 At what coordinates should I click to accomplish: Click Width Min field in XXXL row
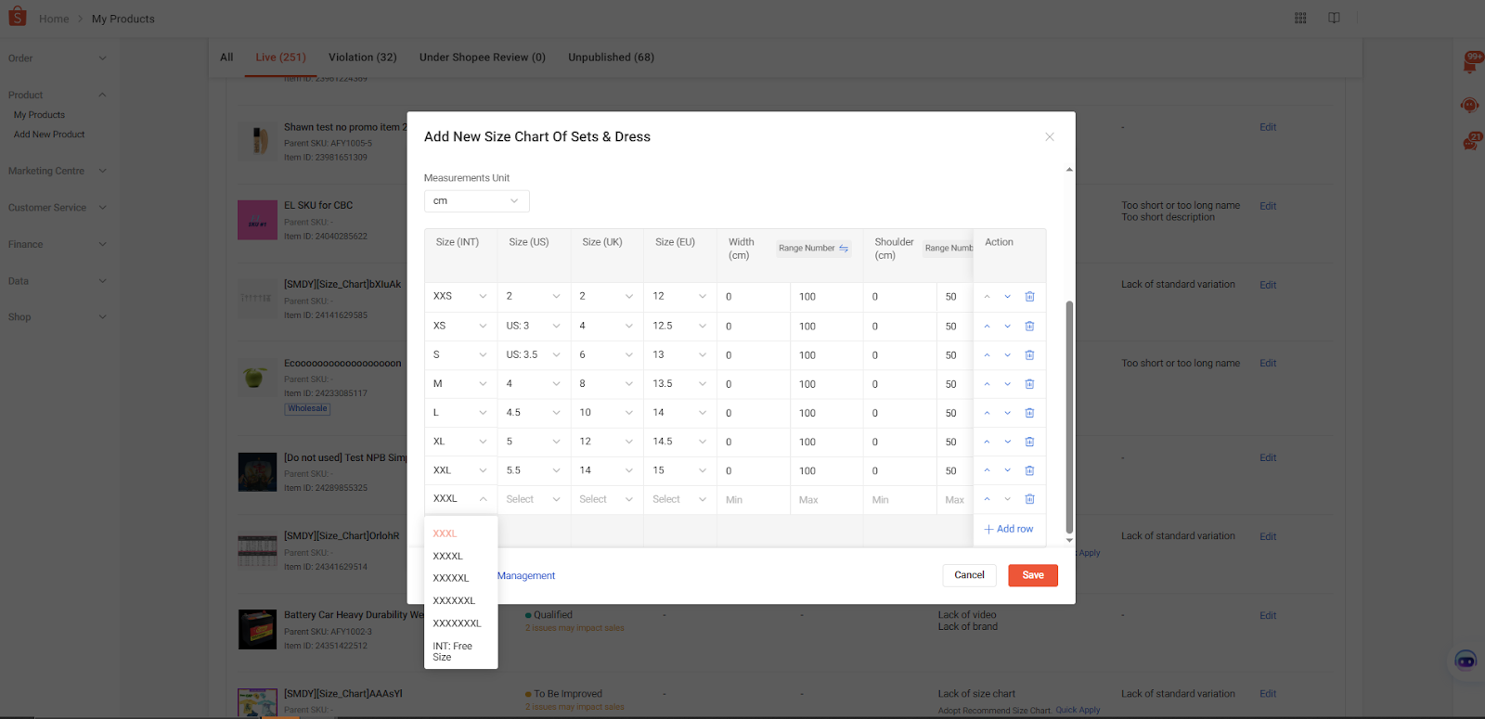(x=753, y=500)
